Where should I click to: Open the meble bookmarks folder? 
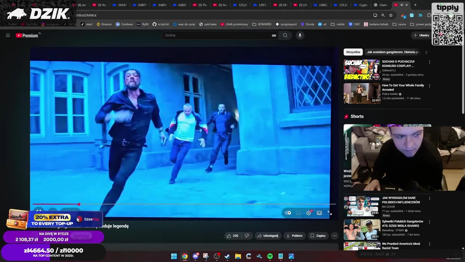tap(337, 24)
